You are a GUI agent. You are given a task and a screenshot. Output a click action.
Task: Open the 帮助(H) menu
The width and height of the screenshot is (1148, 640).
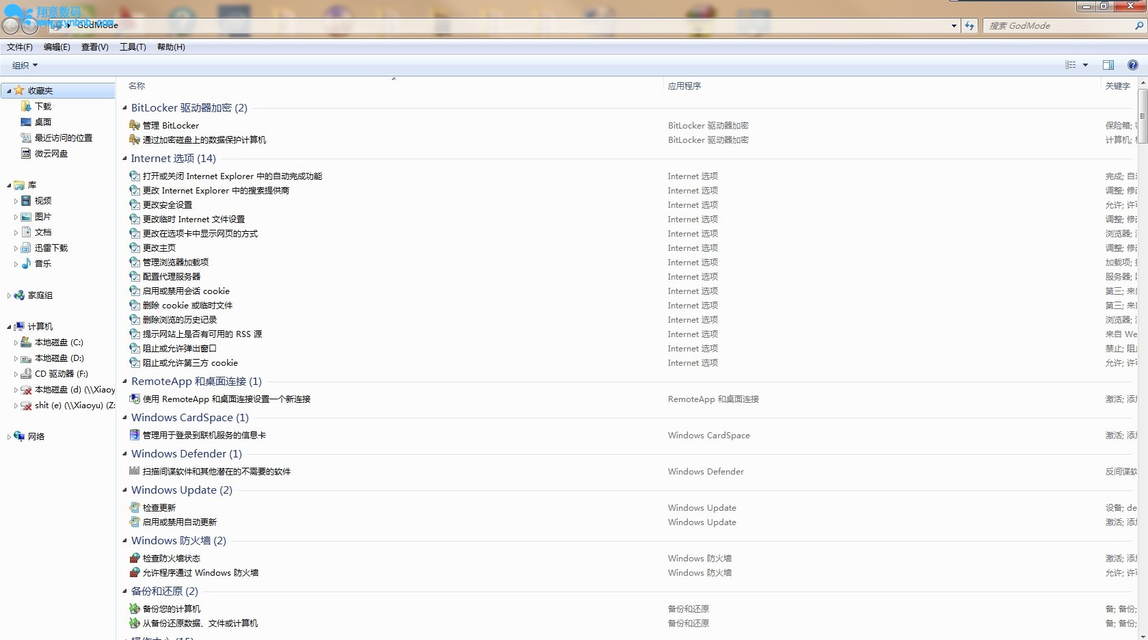[171, 47]
